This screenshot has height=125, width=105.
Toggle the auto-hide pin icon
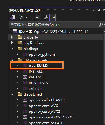(x=99, y=10)
